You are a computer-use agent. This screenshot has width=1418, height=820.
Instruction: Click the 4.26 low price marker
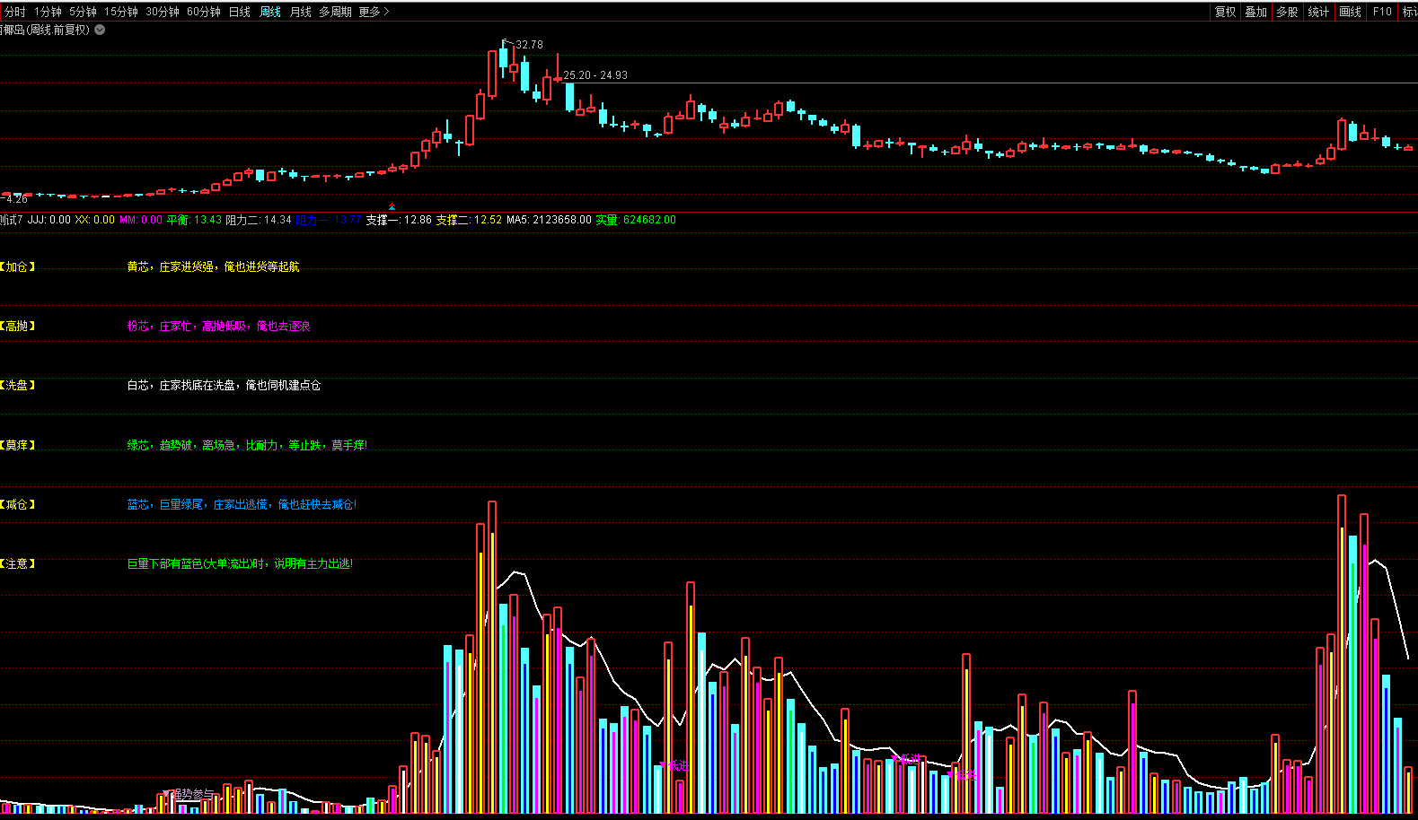(x=16, y=199)
